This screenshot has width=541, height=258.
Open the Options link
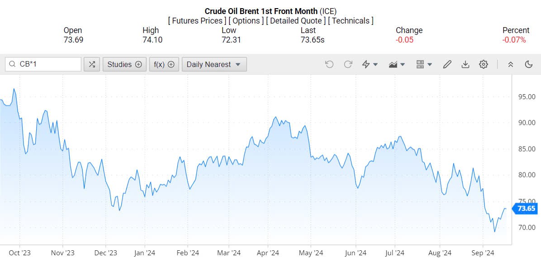(246, 21)
